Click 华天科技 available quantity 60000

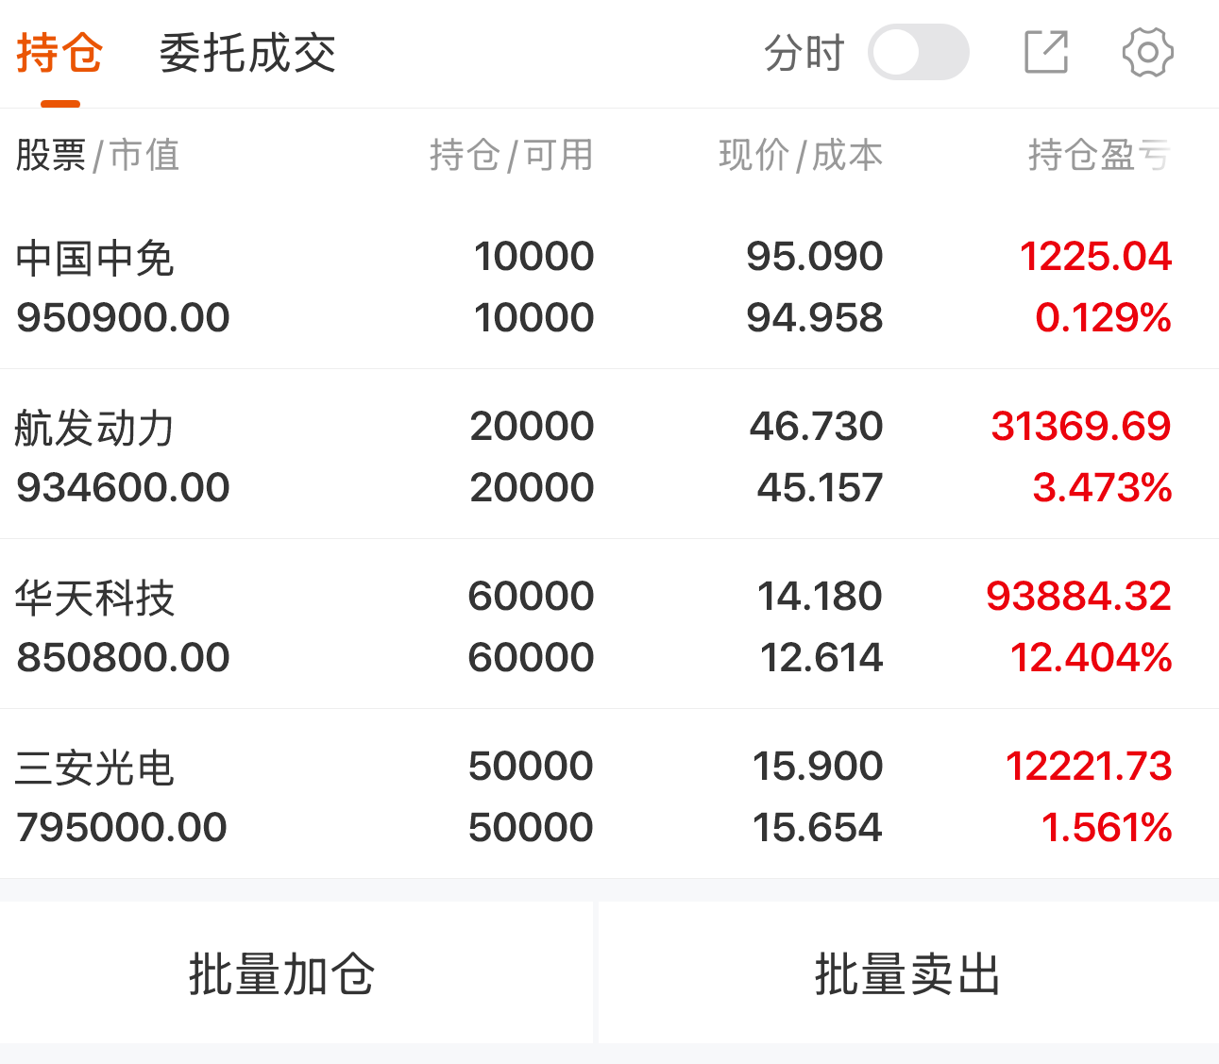[x=531, y=657]
